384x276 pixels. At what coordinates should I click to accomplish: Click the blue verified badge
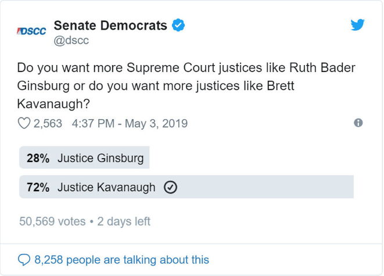(x=179, y=26)
